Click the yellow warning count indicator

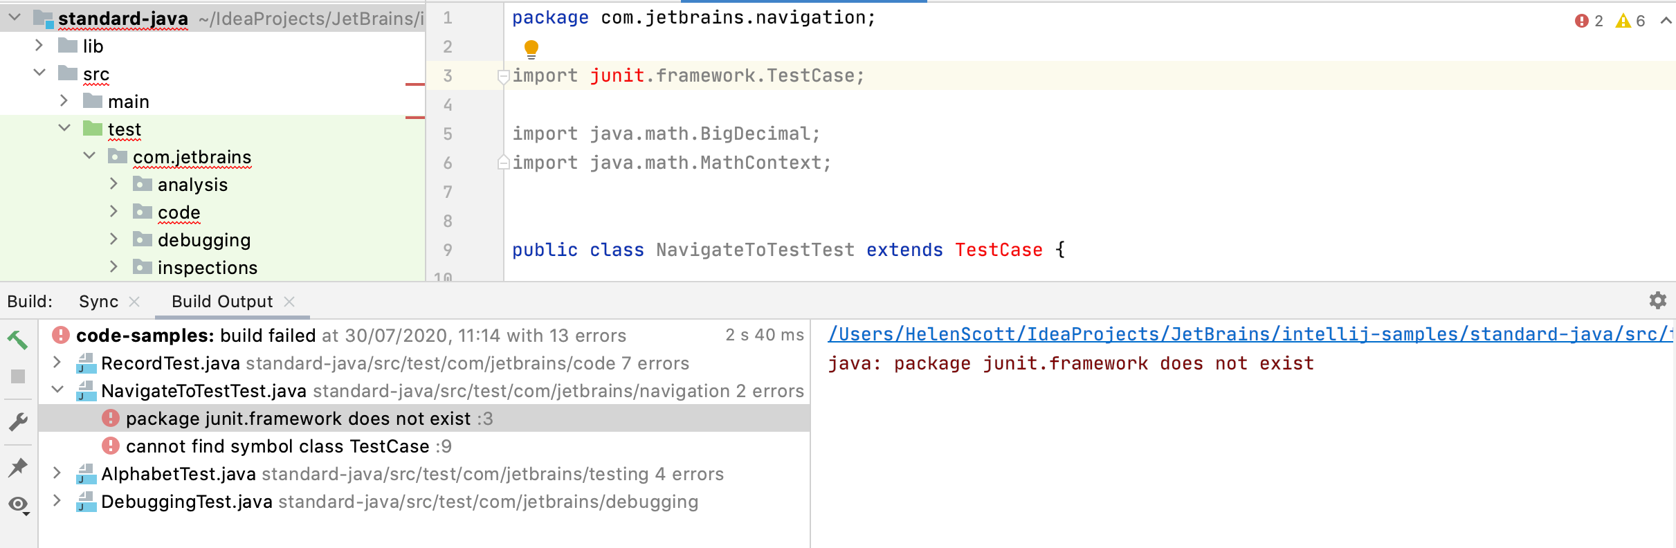[x=1630, y=21]
